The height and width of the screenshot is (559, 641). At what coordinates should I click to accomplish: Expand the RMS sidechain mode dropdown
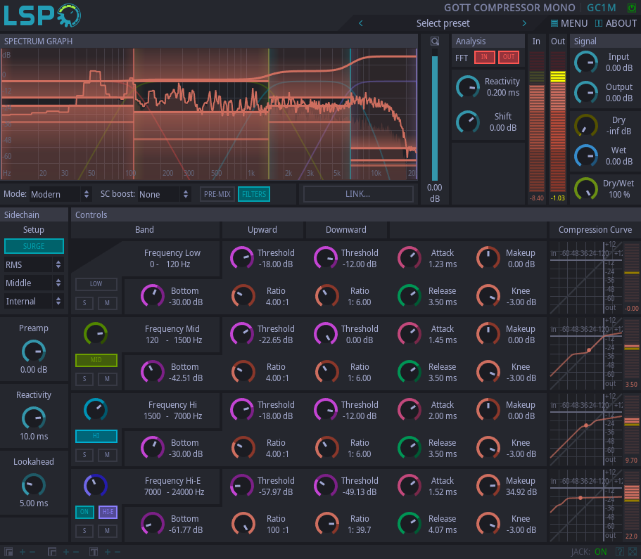33,264
